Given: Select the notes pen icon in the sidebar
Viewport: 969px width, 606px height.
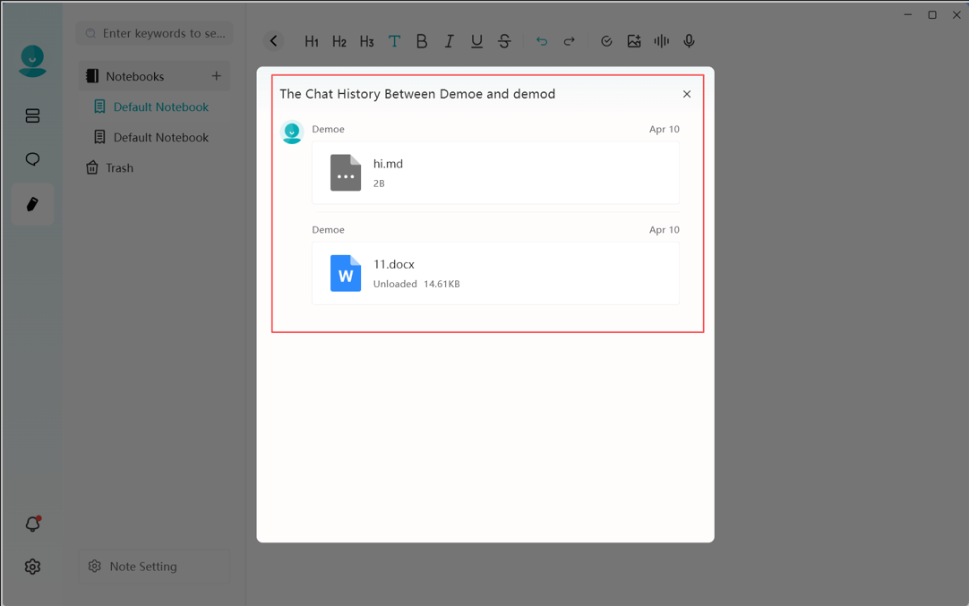Looking at the screenshot, I should point(32,204).
